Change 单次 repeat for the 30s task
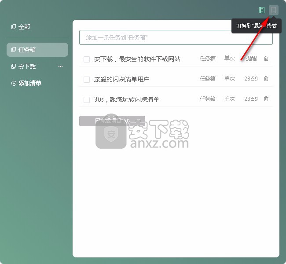 click(230, 99)
